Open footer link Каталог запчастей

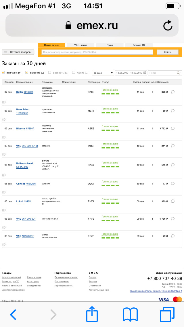pyautogui.click(x=11, y=277)
